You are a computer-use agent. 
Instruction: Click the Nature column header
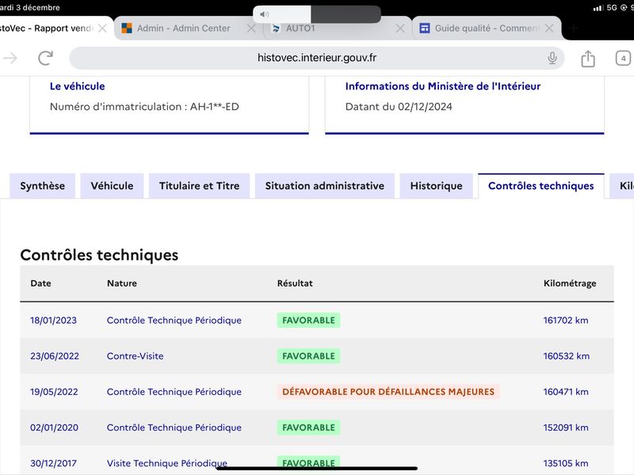122,283
